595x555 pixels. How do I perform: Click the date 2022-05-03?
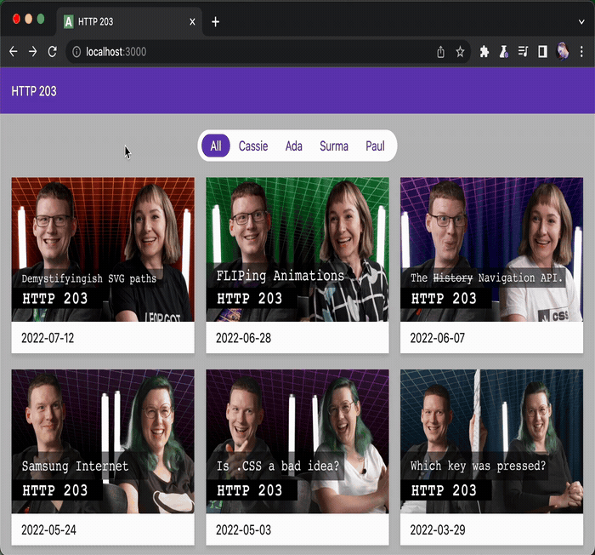[x=243, y=530]
